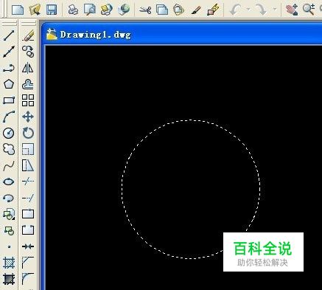Viewport: 322px width, 290px height.
Task: Select the Break tool
Action: (28, 230)
